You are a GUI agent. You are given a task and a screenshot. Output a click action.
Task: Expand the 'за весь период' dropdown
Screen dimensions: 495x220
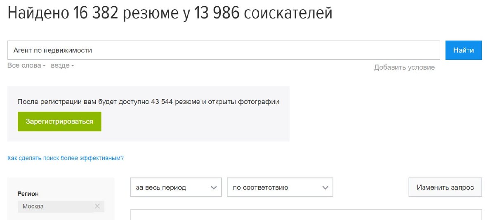[176, 187]
